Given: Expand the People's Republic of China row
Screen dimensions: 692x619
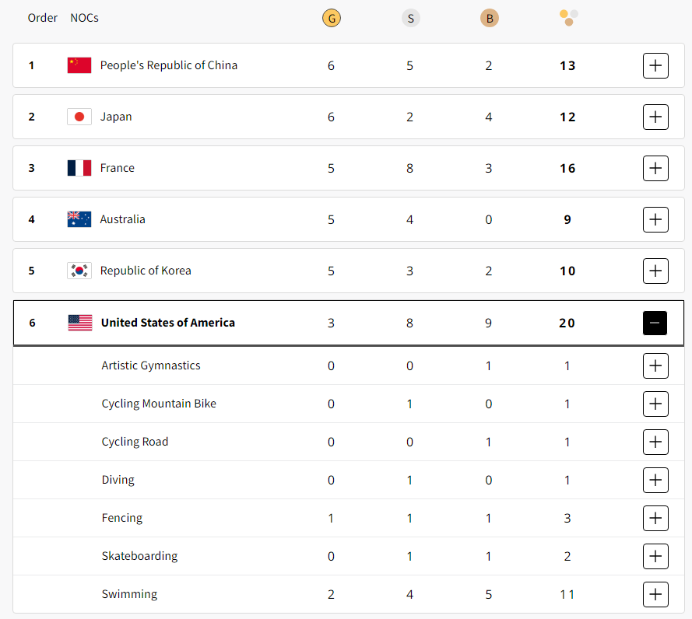Looking at the screenshot, I should pos(656,65).
